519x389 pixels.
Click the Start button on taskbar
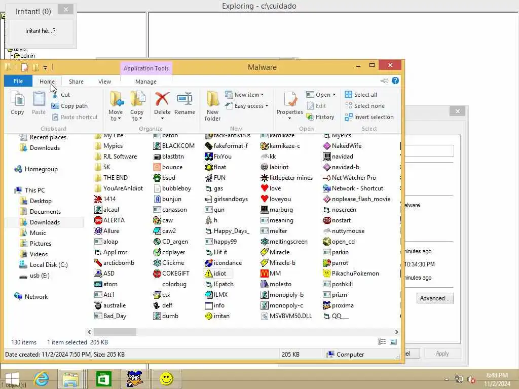coord(13,379)
